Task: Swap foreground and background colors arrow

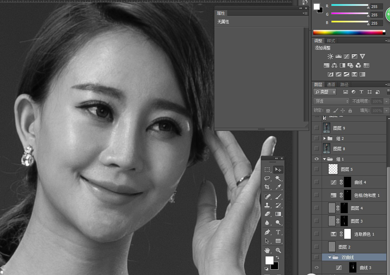Action: point(277,258)
